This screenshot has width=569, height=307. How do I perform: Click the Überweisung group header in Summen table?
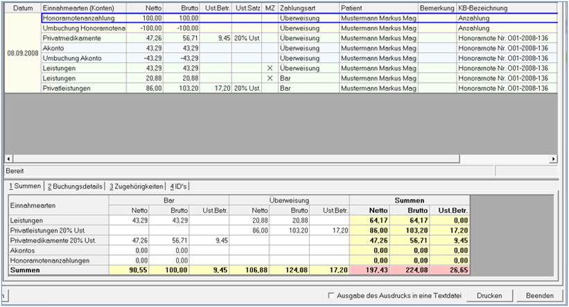click(x=289, y=200)
